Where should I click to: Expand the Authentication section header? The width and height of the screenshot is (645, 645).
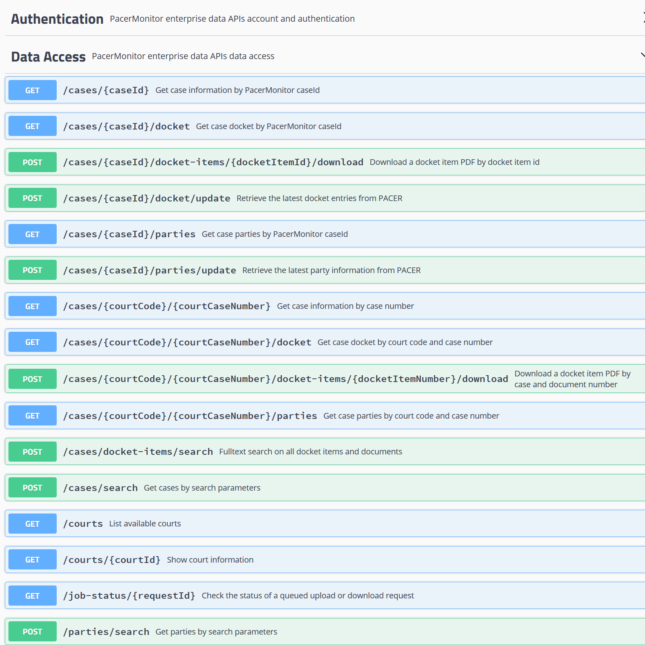tap(325, 18)
